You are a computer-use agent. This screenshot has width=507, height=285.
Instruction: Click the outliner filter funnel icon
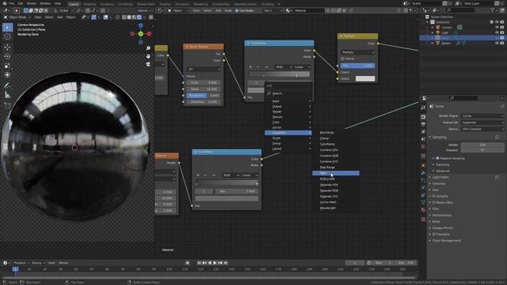click(x=493, y=10)
